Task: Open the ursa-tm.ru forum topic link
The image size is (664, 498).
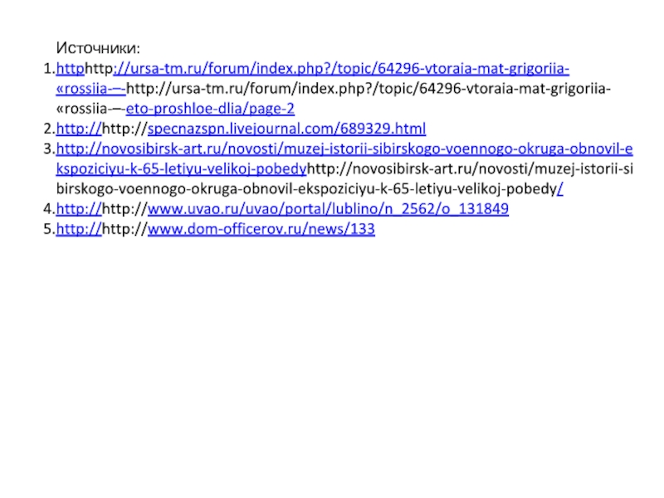Action: click(341, 69)
